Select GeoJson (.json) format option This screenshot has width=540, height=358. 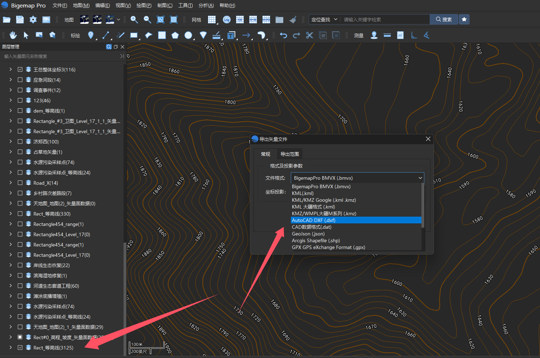[x=356, y=234]
